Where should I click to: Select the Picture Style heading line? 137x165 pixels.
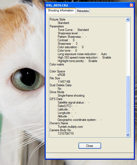(57, 19)
